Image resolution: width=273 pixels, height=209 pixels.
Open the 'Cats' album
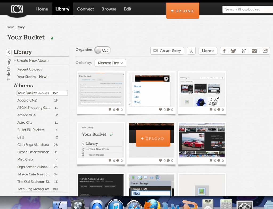pyautogui.click(x=37, y=137)
